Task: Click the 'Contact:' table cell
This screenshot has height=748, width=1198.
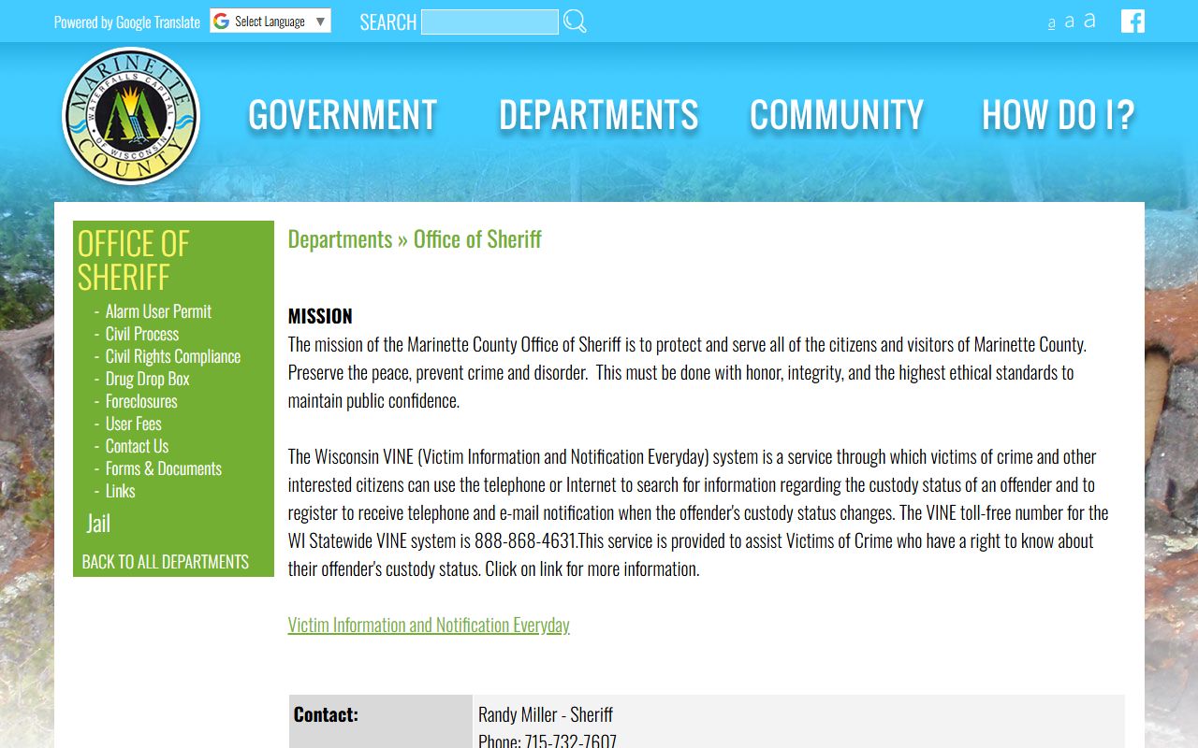Action: 380,721
